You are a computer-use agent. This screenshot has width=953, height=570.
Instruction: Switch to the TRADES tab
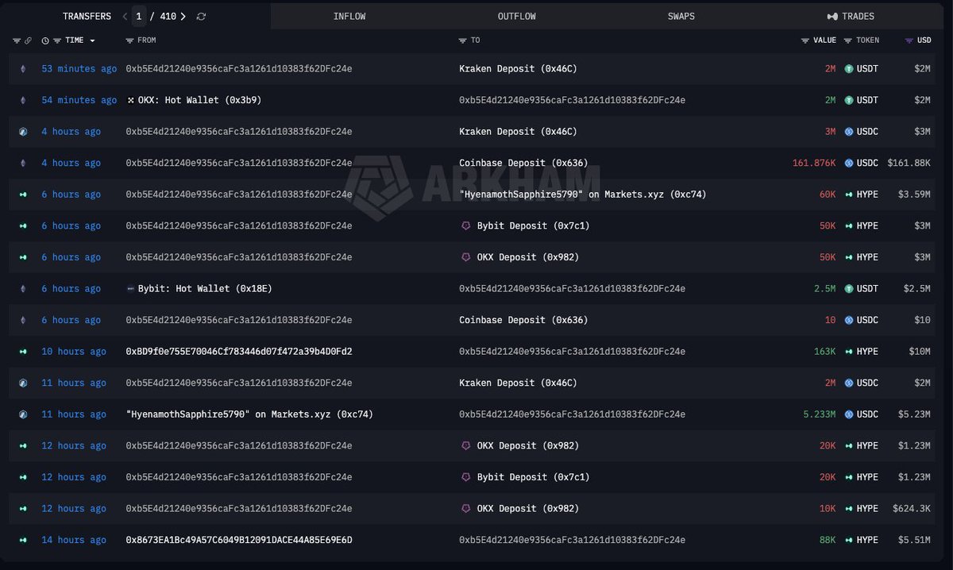[x=851, y=16]
